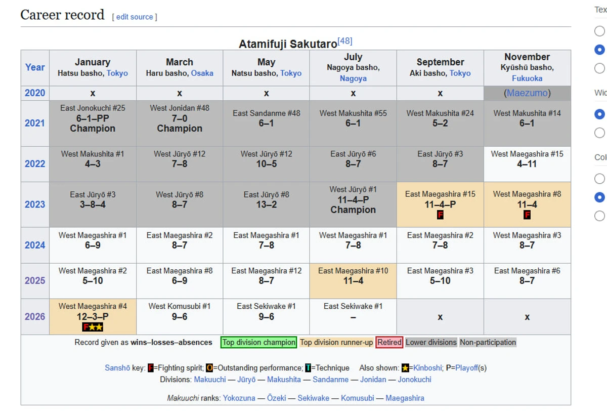The height and width of the screenshot is (411, 607).
Task: Click Fighting spirit icon in November 2023 cell
Action: pyautogui.click(x=527, y=215)
